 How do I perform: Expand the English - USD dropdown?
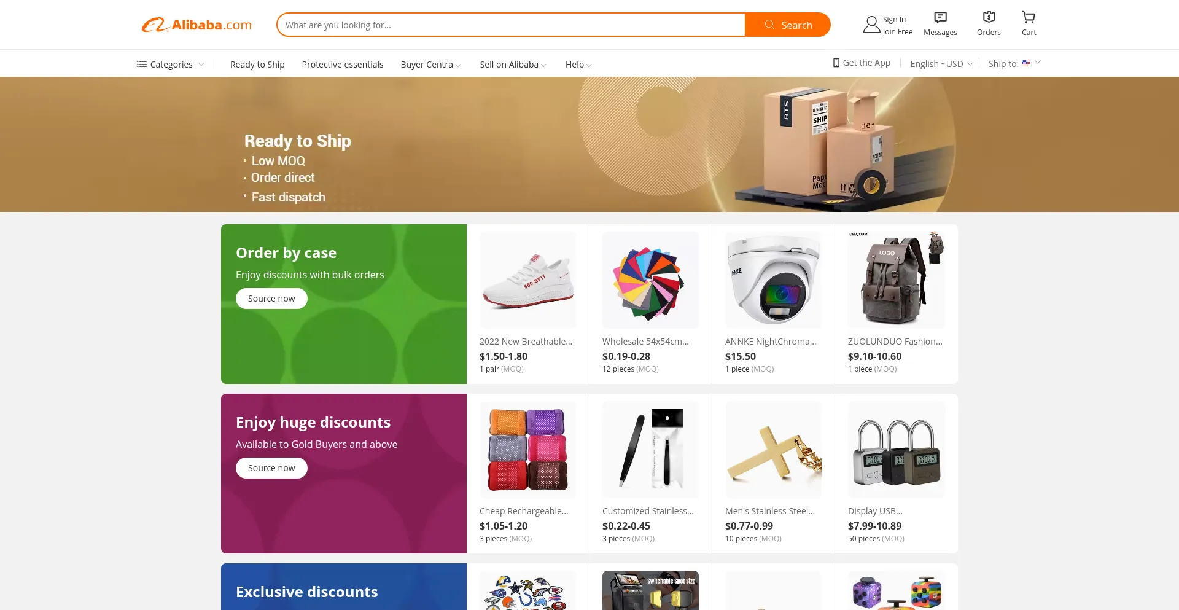point(941,64)
